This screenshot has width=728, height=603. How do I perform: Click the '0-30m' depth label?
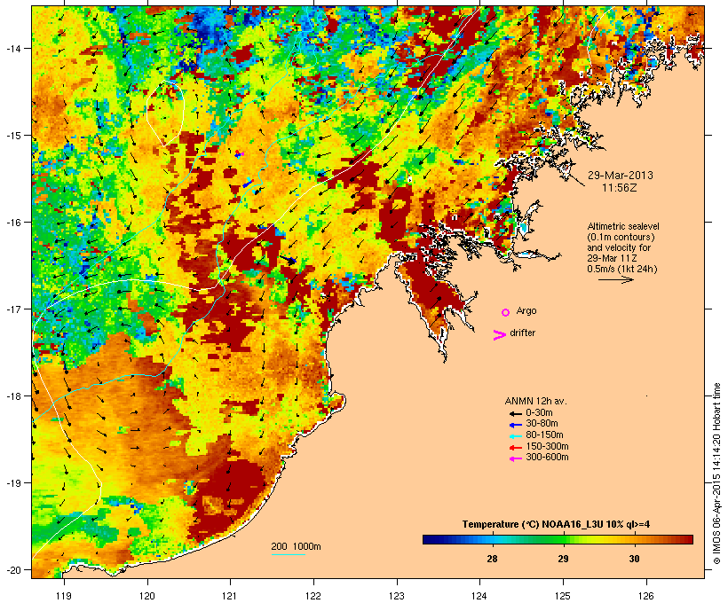[x=539, y=413]
